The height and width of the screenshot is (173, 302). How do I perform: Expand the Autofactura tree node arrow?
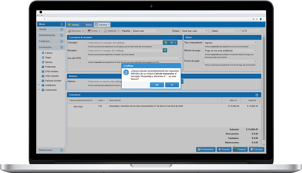coord(39,85)
